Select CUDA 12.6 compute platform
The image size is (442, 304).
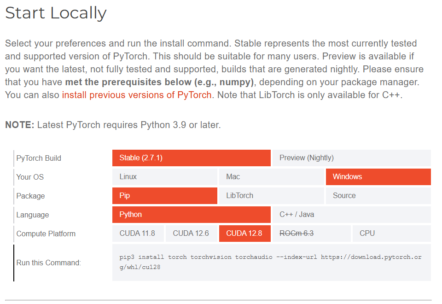pyautogui.click(x=191, y=234)
